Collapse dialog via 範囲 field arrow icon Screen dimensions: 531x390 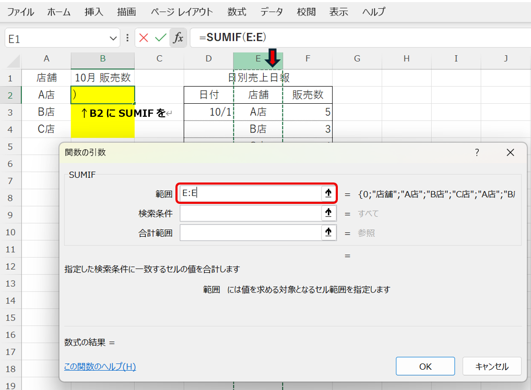328,193
